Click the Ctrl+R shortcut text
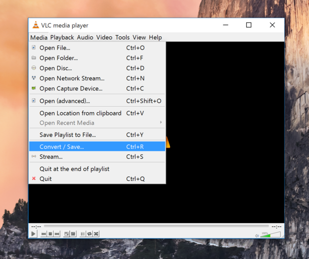The width and height of the screenshot is (309, 259). tap(135, 147)
